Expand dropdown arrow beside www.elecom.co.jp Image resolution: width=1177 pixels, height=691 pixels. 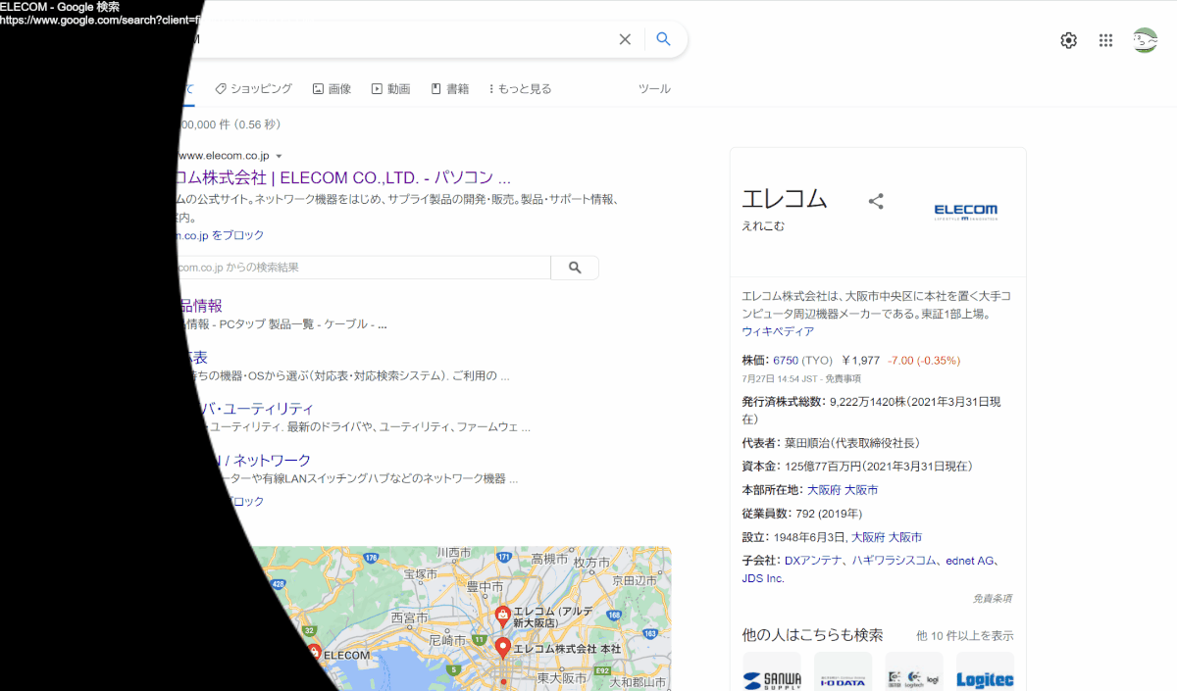tap(279, 156)
